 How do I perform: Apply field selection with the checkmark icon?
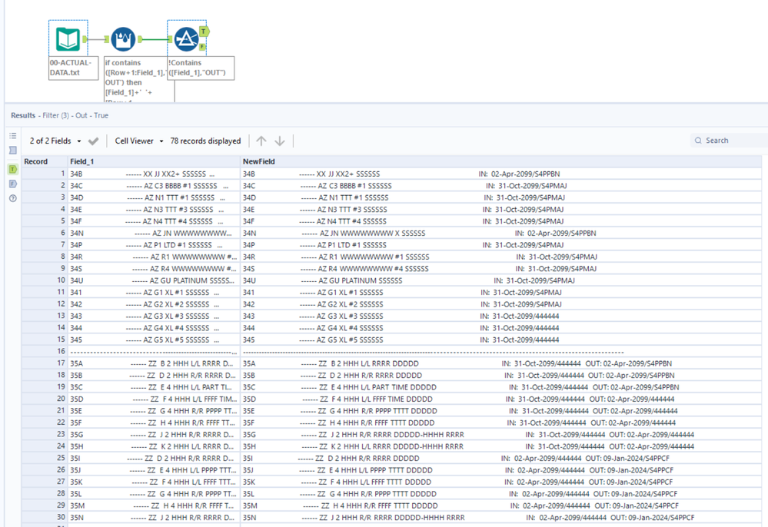point(93,141)
